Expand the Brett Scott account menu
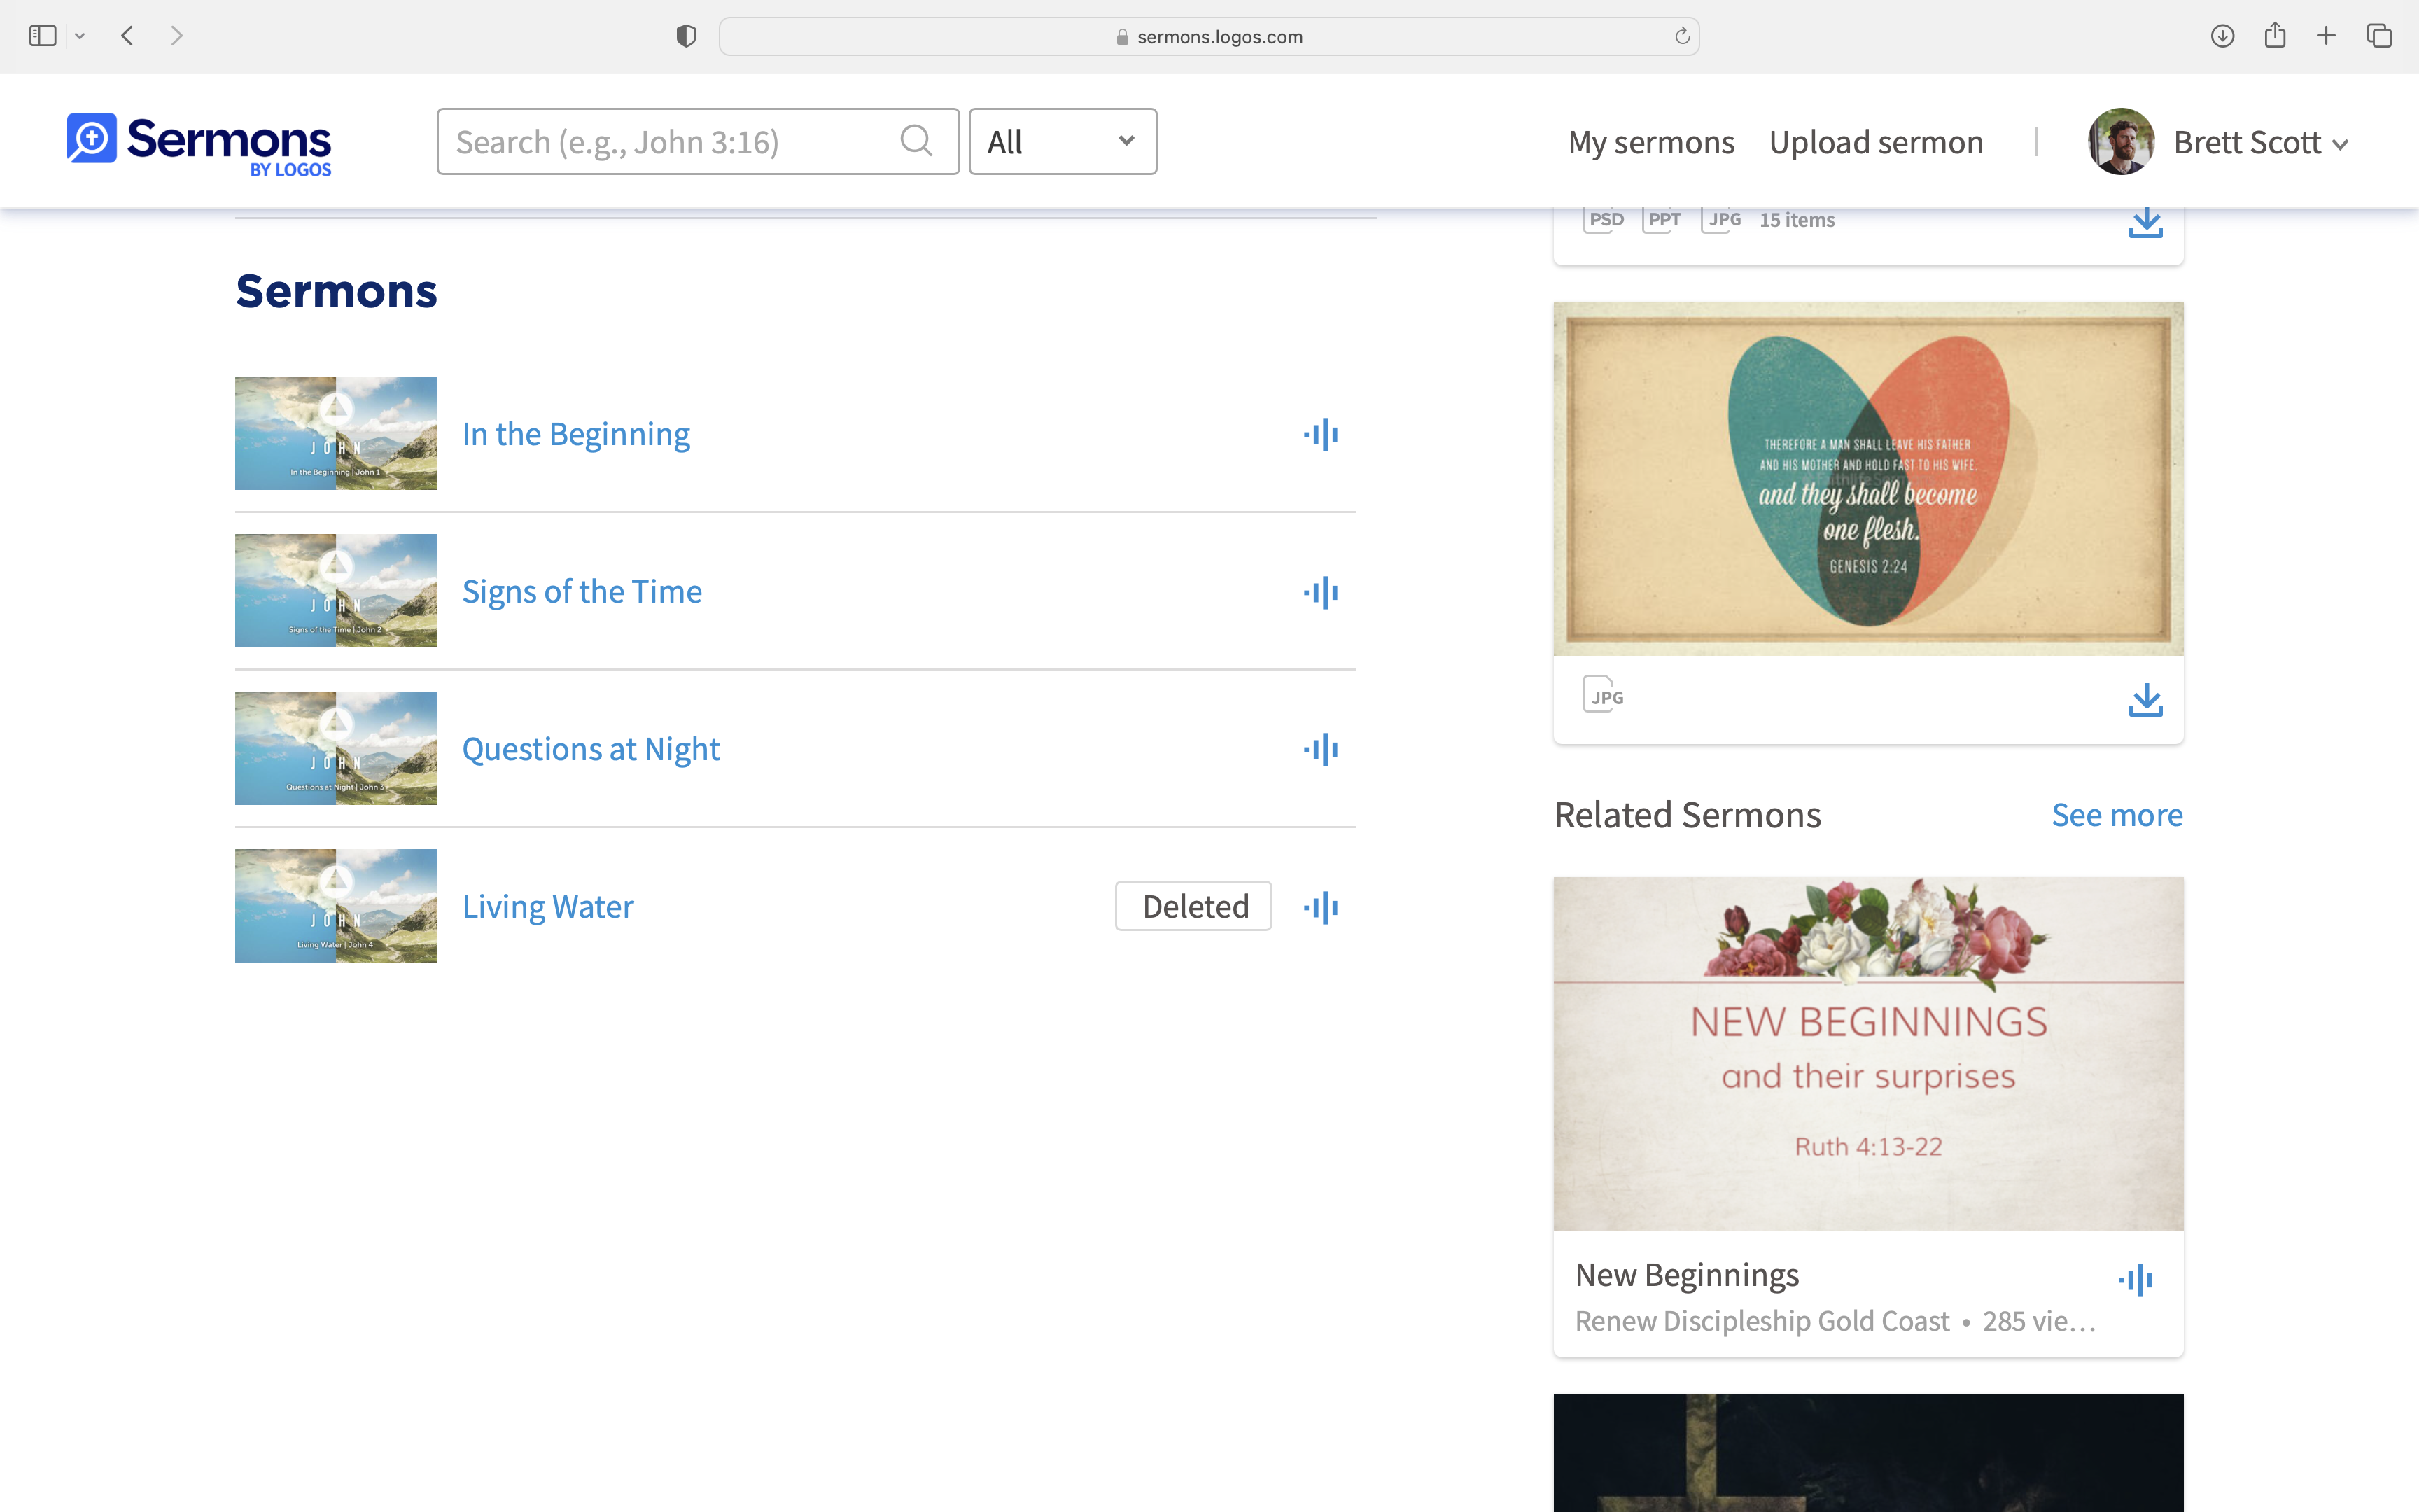2419x1512 pixels. 2261,143
